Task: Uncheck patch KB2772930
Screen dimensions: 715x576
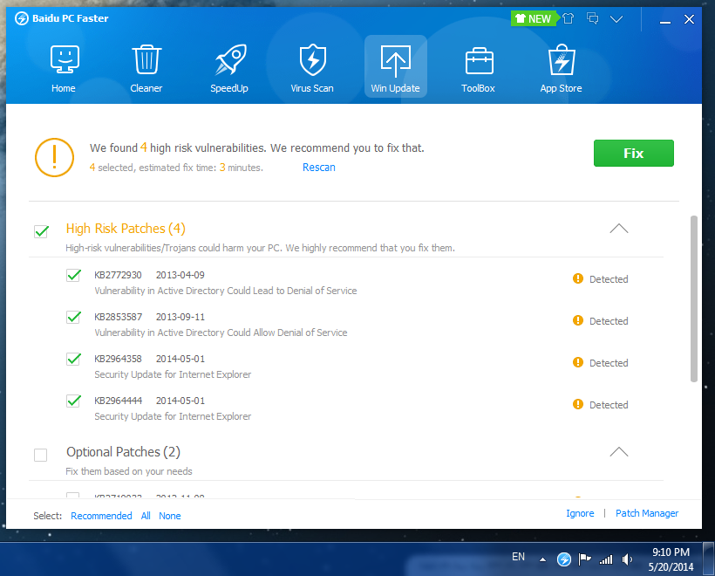Action: (x=73, y=275)
